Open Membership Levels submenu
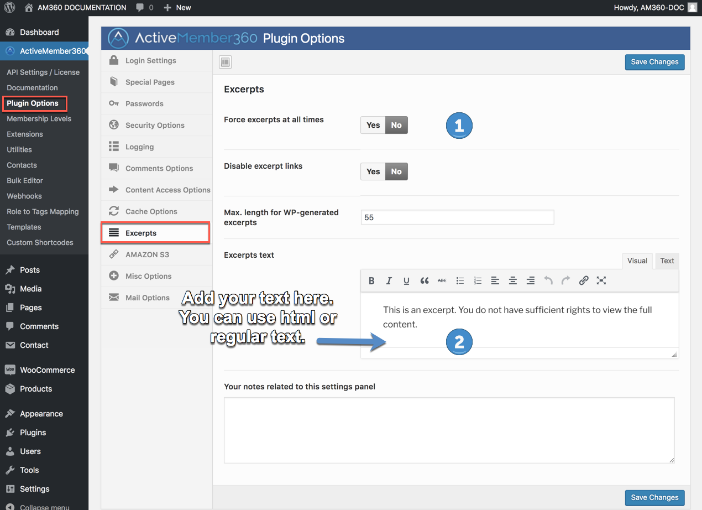 pyautogui.click(x=39, y=118)
